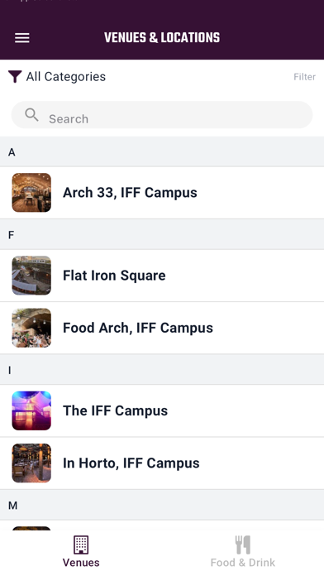This screenshot has width=324, height=576.
Task: Select the Food & Drink cutlery icon
Action: [x=243, y=545]
